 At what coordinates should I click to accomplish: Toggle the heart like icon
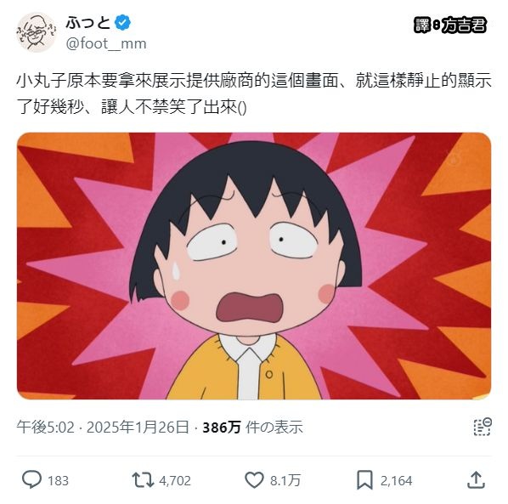click(x=254, y=480)
